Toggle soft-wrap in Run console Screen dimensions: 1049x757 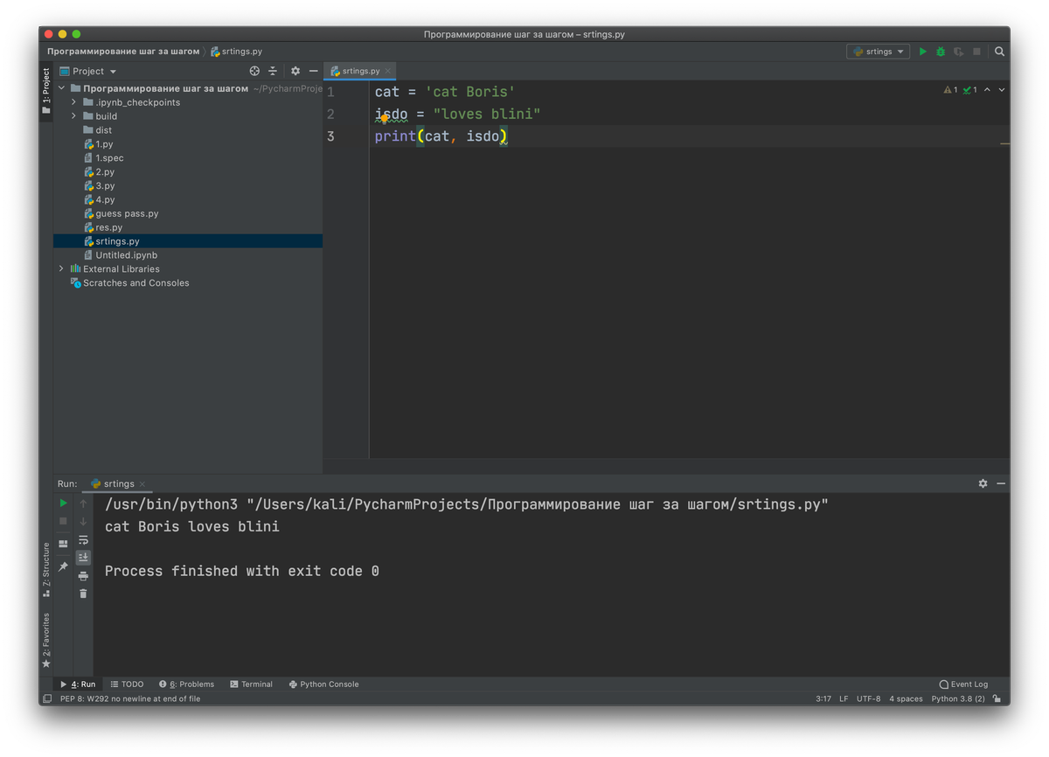(x=83, y=539)
